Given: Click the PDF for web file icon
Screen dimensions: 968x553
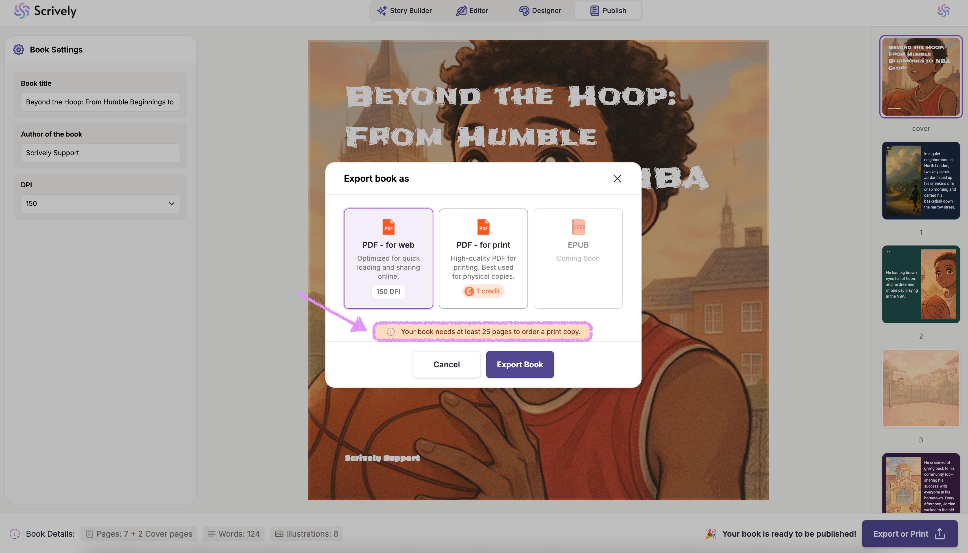Looking at the screenshot, I should 388,227.
